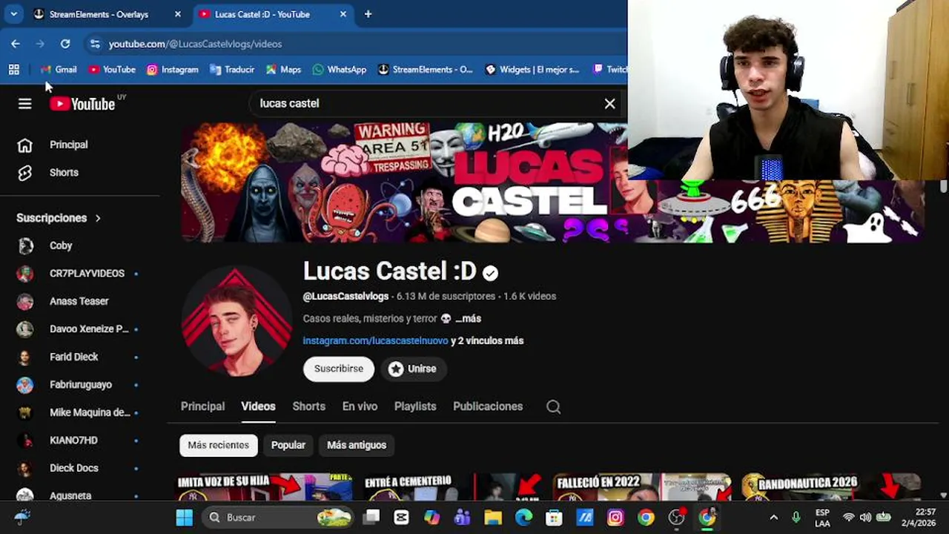Select the 'Popular' filter chip
Image resolution: width=949 pixels, height=534 pixels.
point(288,445)
